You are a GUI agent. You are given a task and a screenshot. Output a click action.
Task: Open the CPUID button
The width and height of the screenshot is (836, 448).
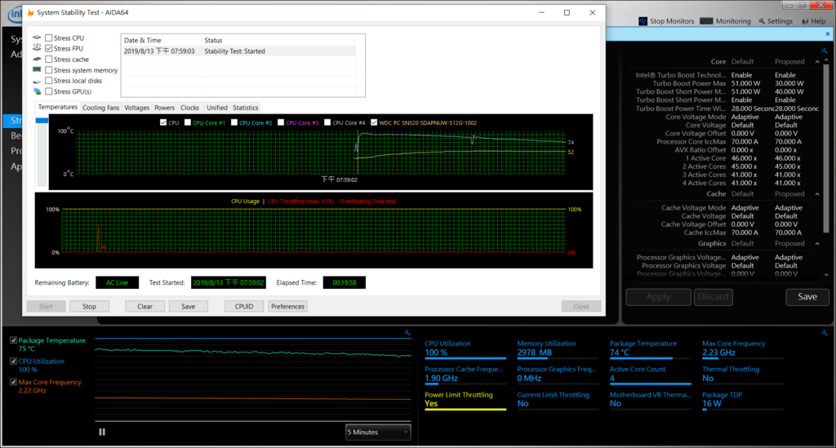point(243,306)
